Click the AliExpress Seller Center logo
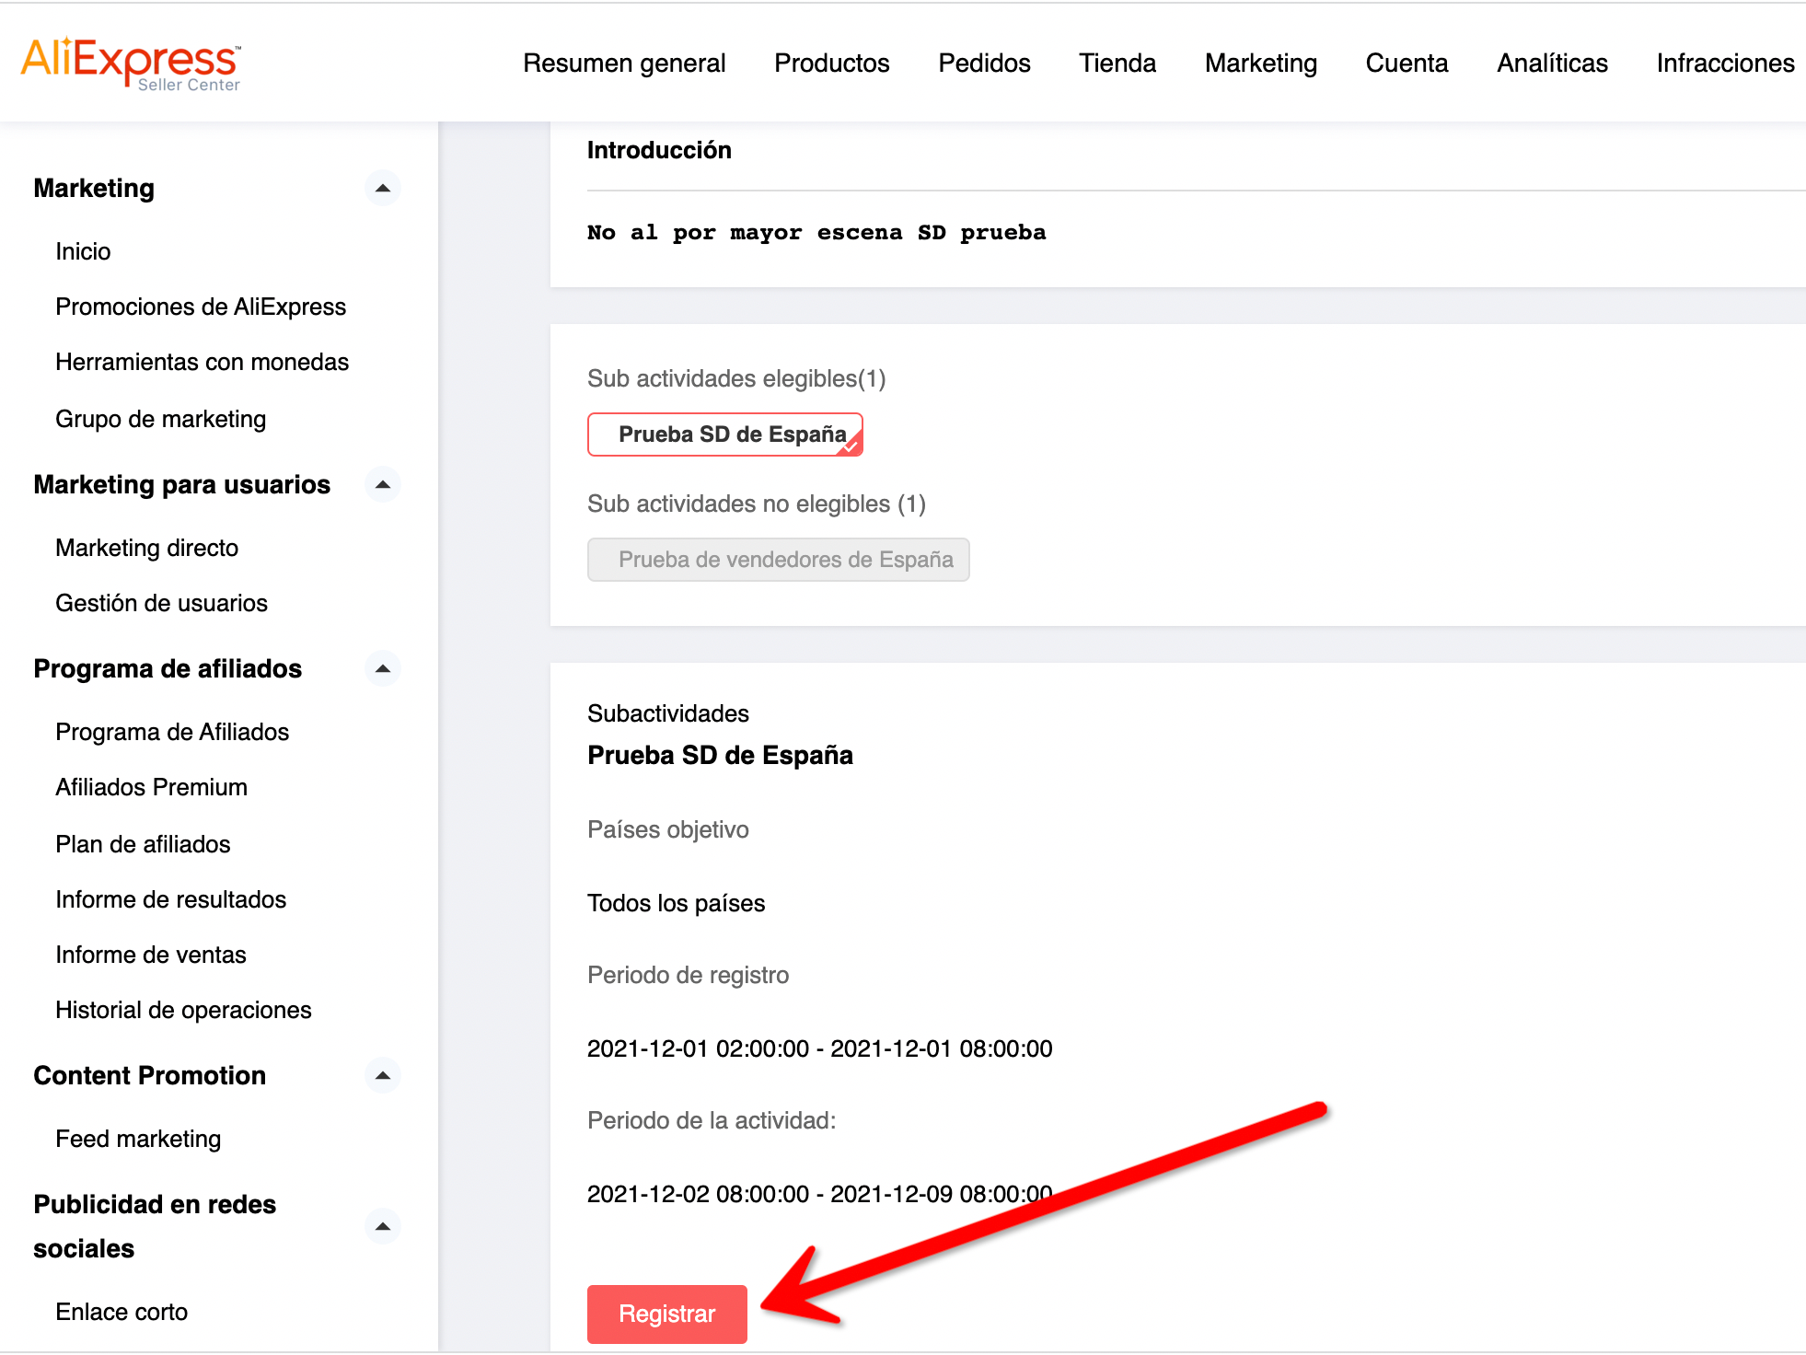Image resolution: width=1806 pixels, height=1355 pixels. pyautogui.click(x=131, y=63)
